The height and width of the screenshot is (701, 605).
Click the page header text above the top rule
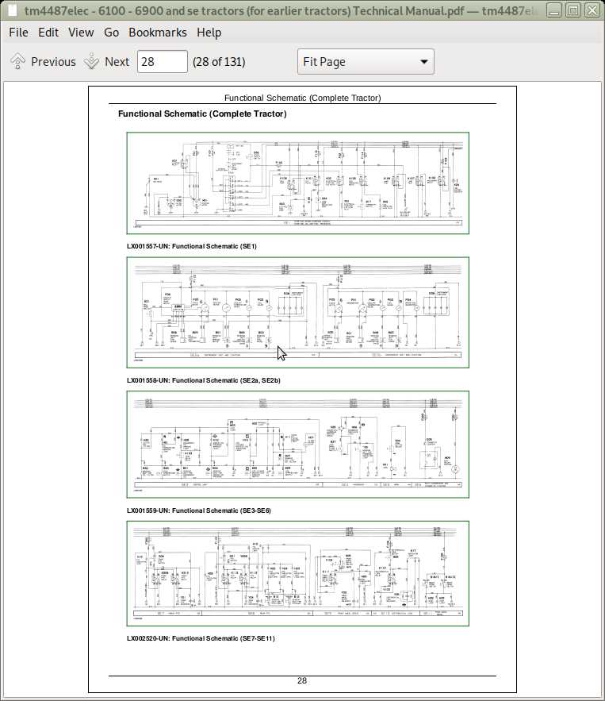[x=302, y=98]
